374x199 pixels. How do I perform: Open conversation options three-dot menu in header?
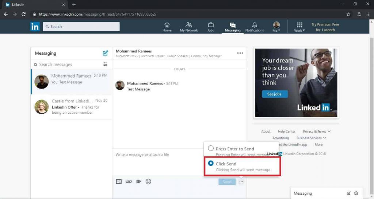(x=240, y=53)
